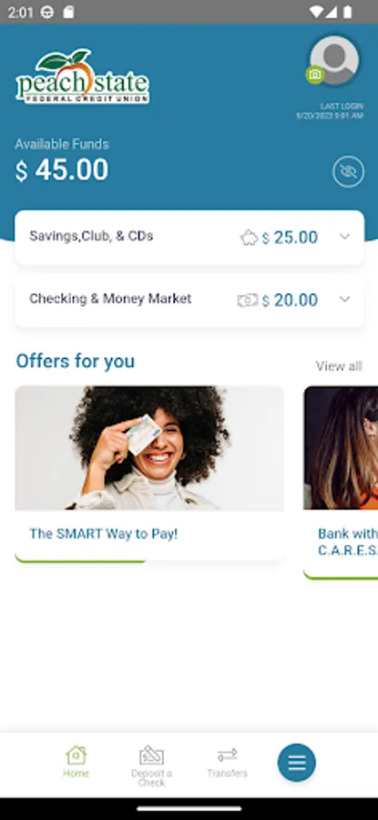This screenshot has height=820, width=378.
Task: Tap the $45.00 available funds amount
Action: coord(62,170)
